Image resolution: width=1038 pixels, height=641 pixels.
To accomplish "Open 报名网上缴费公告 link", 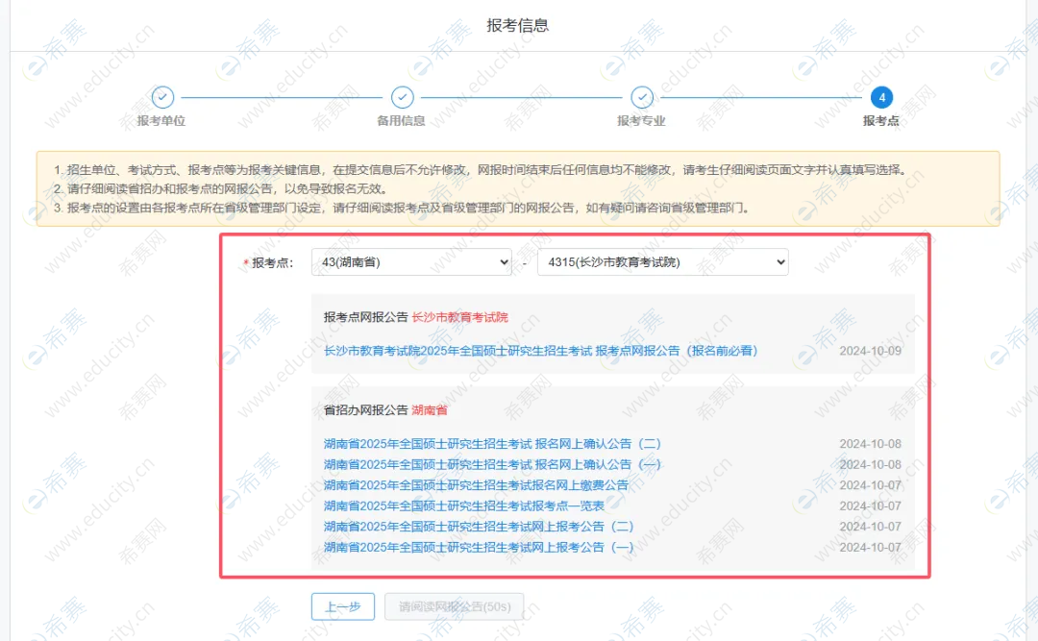I will click(x=476, y=485).
